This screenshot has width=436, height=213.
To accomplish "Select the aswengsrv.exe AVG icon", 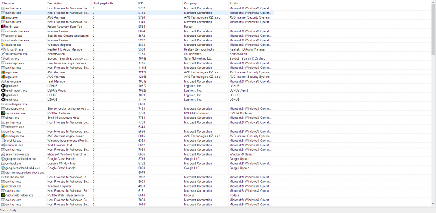I will pos(3,136).
